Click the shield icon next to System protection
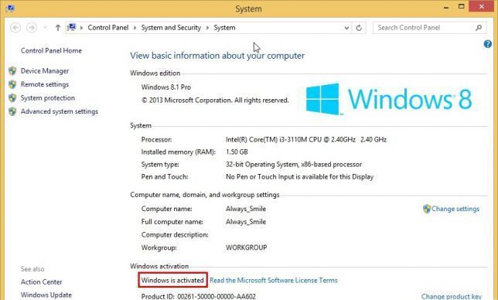 click(x=12, y=97)
